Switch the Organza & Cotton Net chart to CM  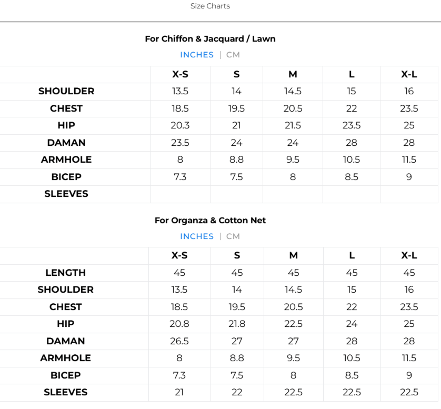click(x=233, y=236)
